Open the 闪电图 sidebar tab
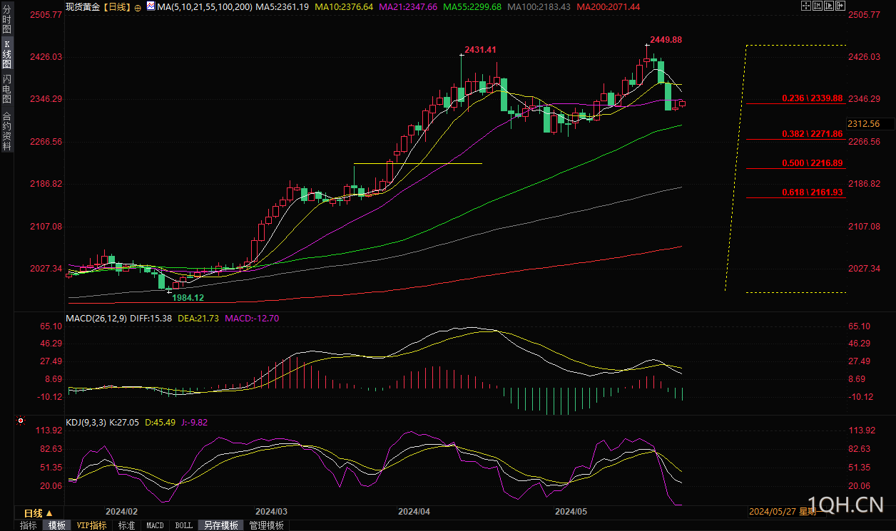Image resolution: width=896 pixels, height=531 pixels. tap(6, 89)
